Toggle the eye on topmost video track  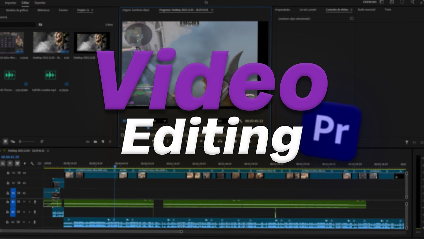(x=24, y=173)
